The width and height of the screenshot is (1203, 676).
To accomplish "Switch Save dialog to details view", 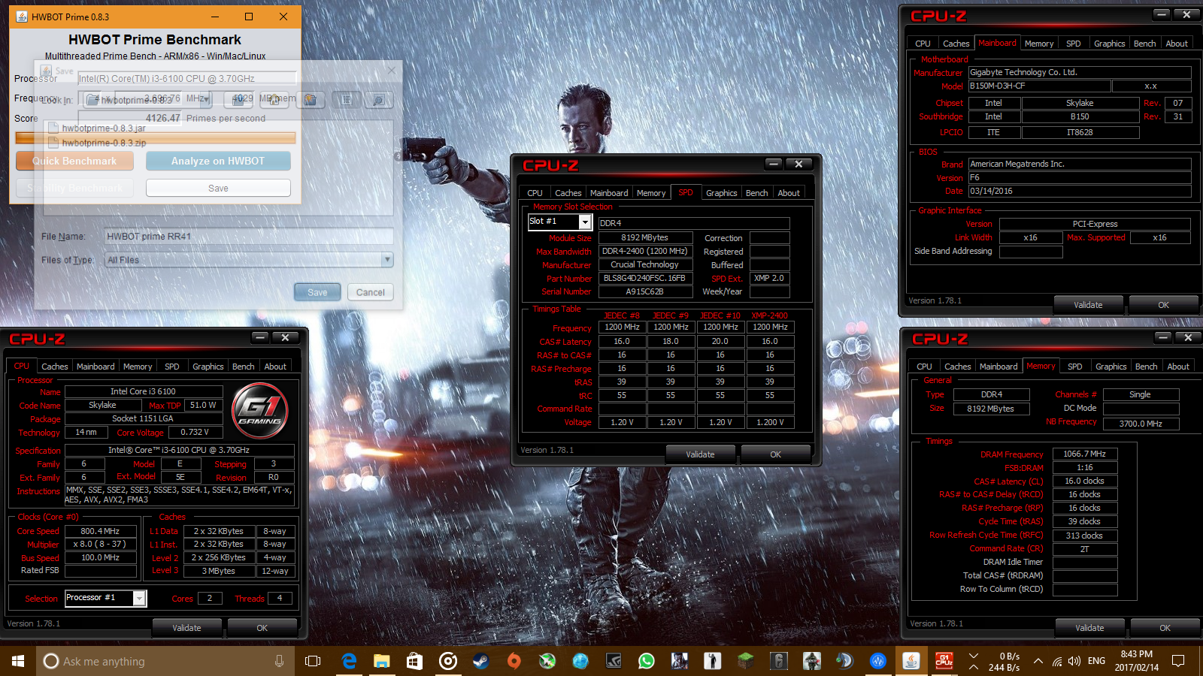I will pyautogui.click(x=379, y=100).
